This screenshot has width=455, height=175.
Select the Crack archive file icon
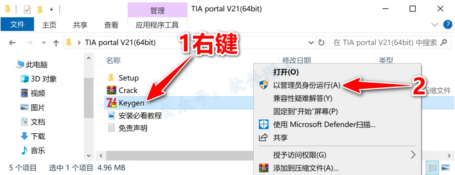click(111, 90)
